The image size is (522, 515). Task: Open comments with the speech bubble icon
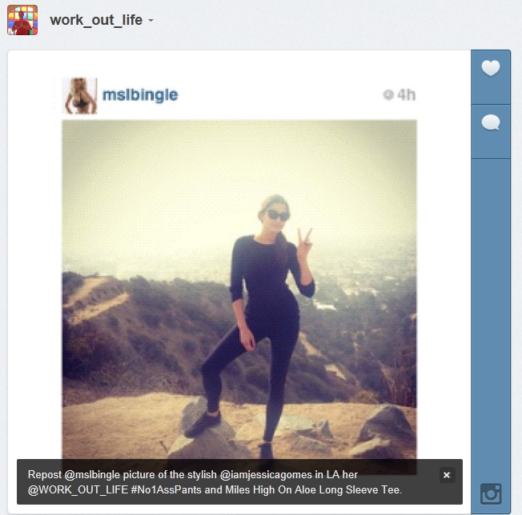[490, 122]
